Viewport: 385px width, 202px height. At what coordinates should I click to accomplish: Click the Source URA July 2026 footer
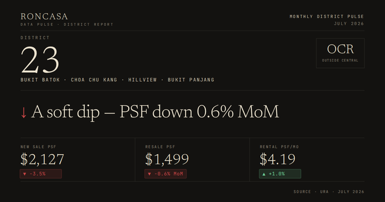tap(329, 192)
